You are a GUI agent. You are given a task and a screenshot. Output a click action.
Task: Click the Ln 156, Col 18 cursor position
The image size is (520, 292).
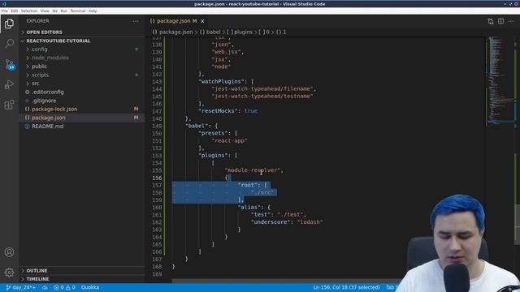347,287
